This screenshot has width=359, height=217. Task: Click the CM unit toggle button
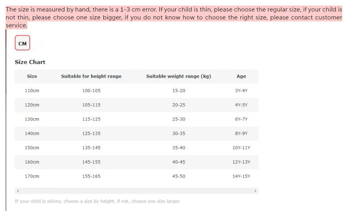pyautogui.click(x=23, y=43)
